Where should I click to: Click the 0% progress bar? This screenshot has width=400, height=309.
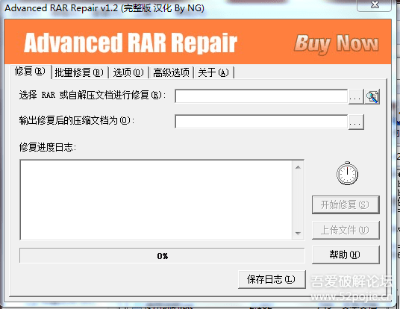pyautogui.click(x=162, y=255)
